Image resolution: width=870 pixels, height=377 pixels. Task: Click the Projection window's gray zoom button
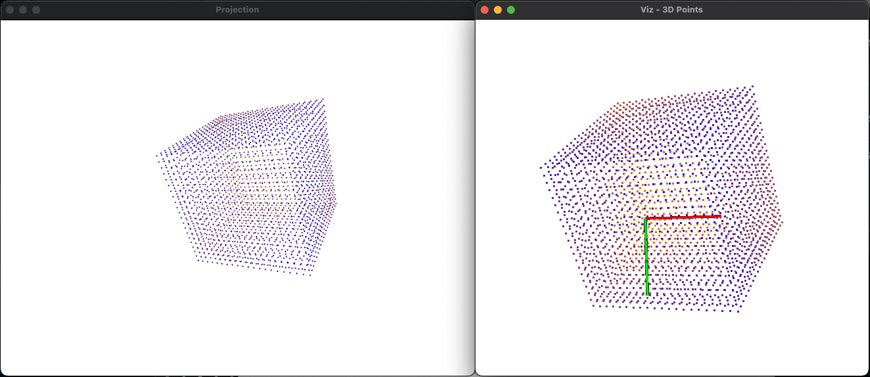coord(36,10)
